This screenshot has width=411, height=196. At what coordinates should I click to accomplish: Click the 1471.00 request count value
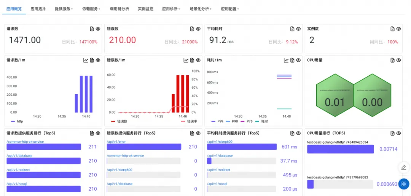[x=25, y=40]
